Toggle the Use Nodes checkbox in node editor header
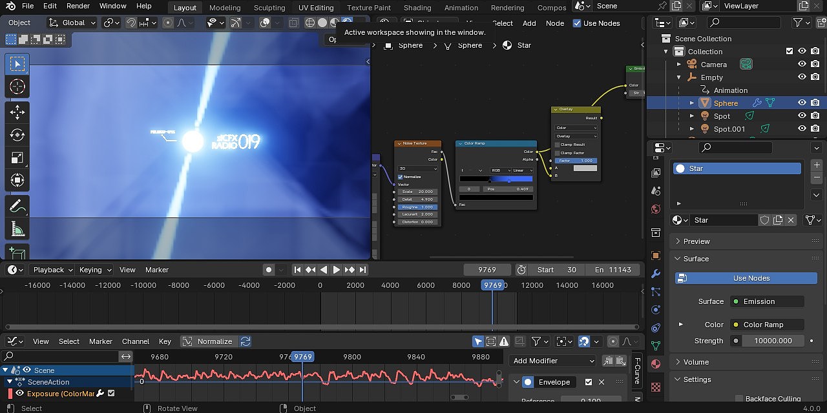The image size is (827, 413). tap(577, 23)
